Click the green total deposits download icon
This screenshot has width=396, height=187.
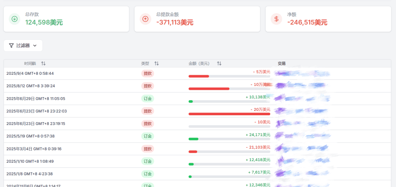[14, 19]
